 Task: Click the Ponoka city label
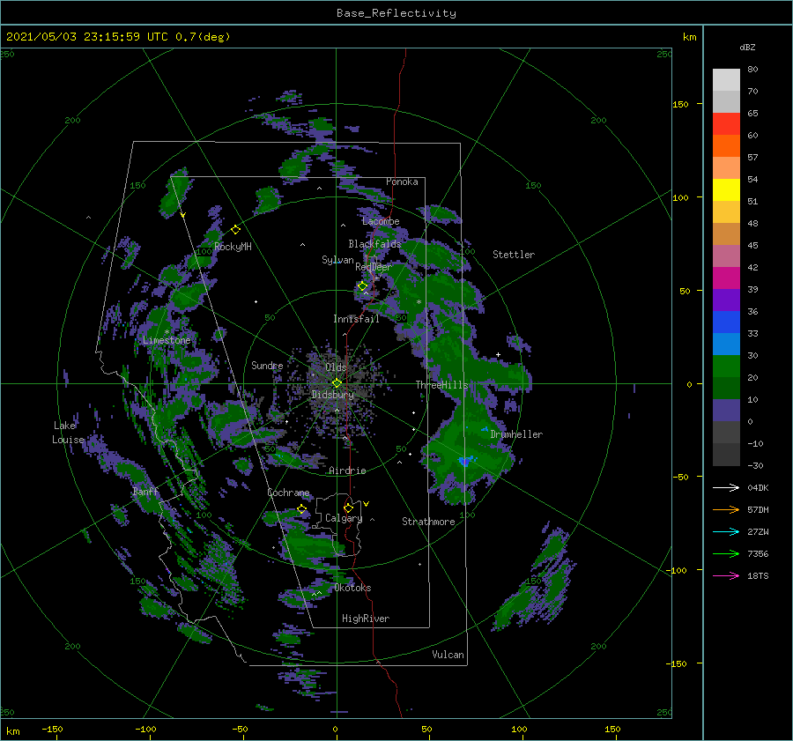click(x=402, y=182)
